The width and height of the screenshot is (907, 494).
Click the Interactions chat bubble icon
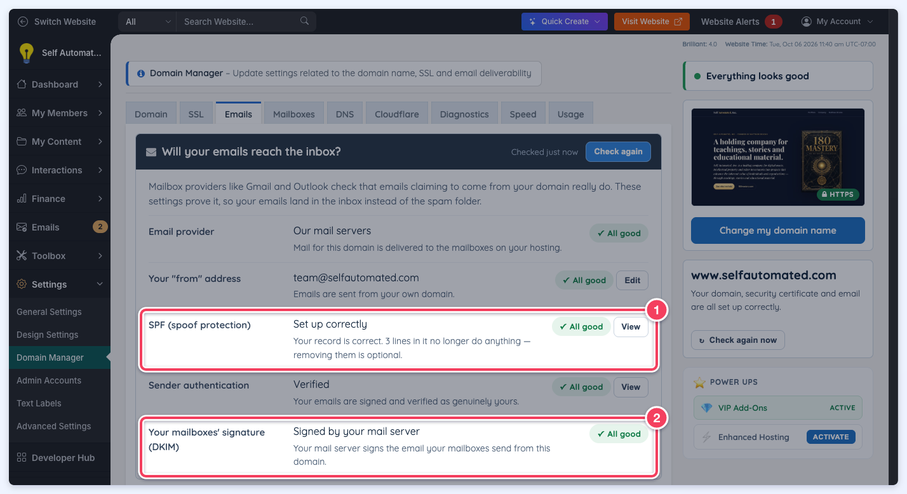22,170
